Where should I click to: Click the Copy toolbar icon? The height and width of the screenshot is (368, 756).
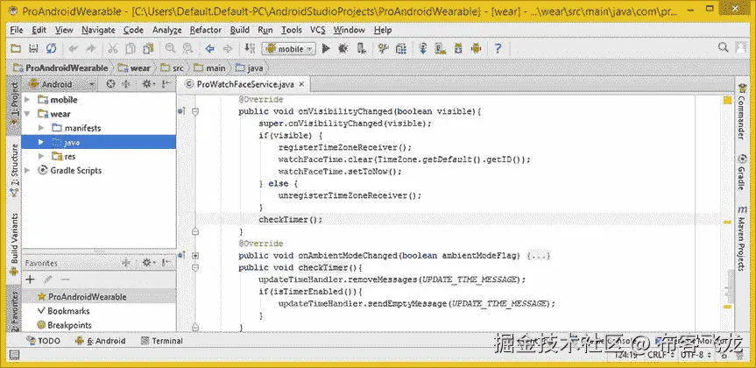131,48
